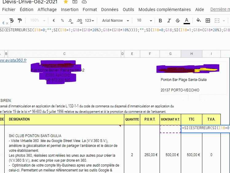Toggle italic formatting
Image resolution: width=230 pixels, height=173 pixels.
pos(169,21)
